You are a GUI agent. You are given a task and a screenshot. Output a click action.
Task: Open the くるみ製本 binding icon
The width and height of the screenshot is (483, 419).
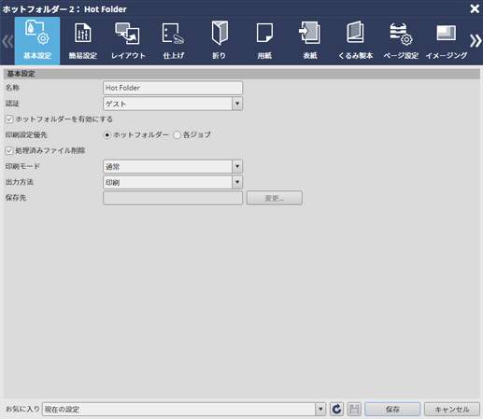pos(356,41)
